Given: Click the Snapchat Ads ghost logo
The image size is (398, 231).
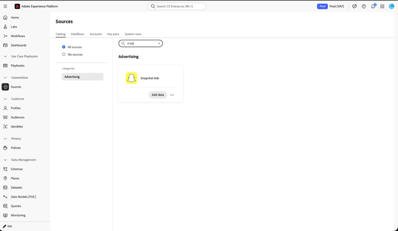Looking at the screenshot, I should [x=132, y=78].
